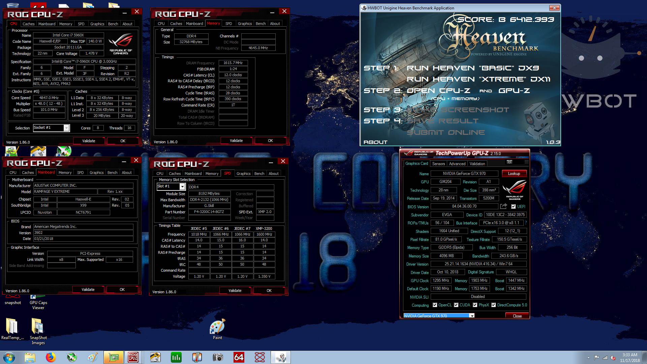
Task: Run Heaven "Xtreme" DX11 in HWBOT
Action: pyautogui.click(x=479, y=79)
